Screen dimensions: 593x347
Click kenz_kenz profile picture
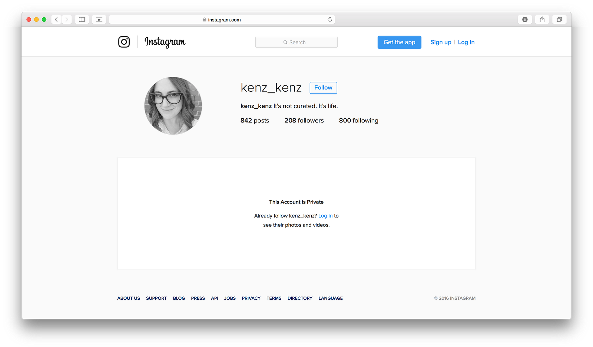tap(173, 106)
